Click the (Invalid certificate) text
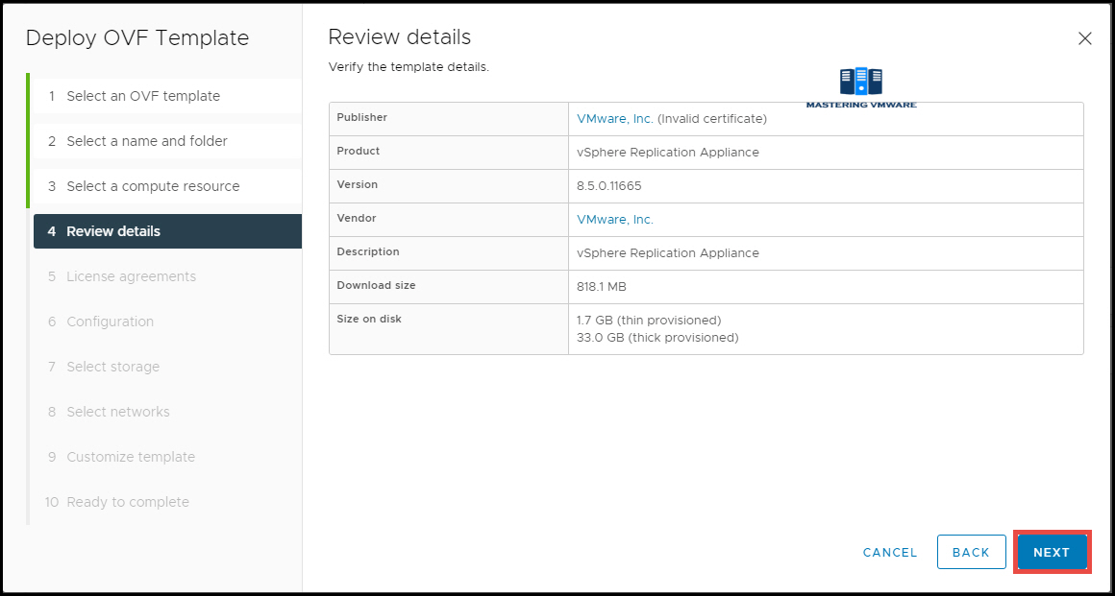 coord(712,119)
